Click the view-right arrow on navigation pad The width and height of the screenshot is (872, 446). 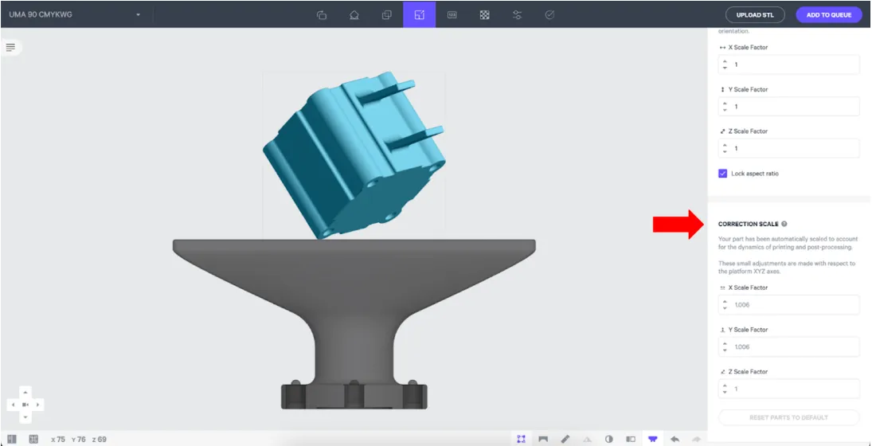(x=37, y=405)
